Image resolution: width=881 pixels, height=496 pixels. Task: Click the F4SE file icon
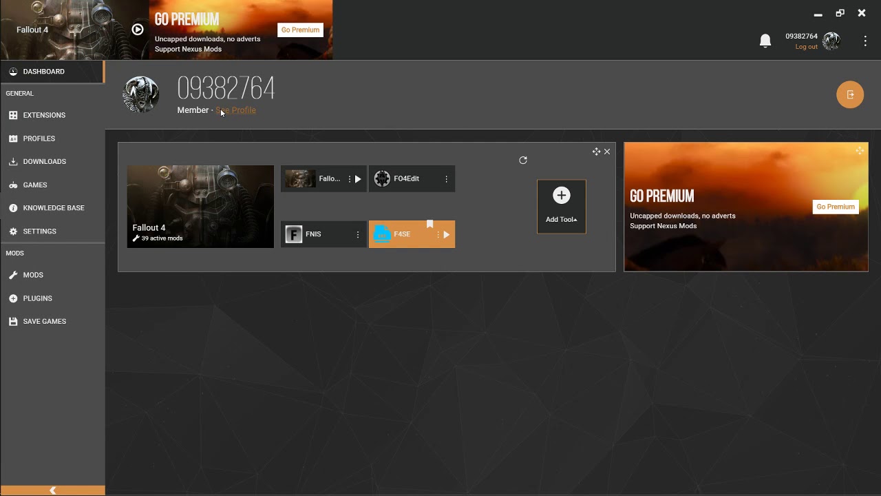pyautogui.click(x=382, y=235)
